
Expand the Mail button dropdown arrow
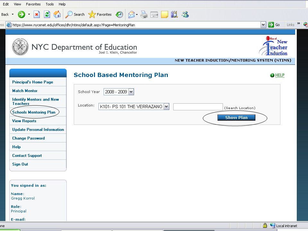pos(137,14)
